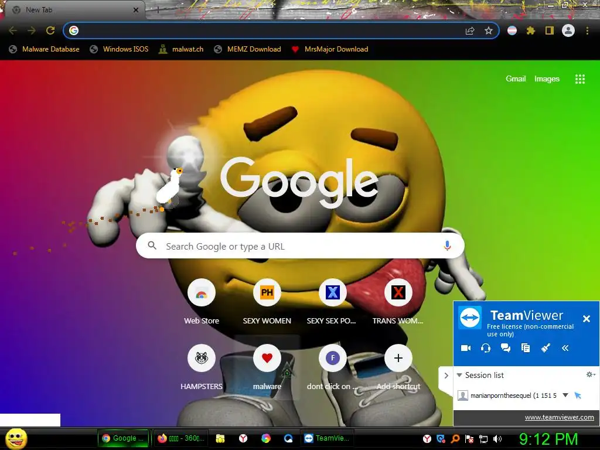Switch to the Firefox 360 taskbar button
Viewport: 600px width, 450px height.
point(182,438)
